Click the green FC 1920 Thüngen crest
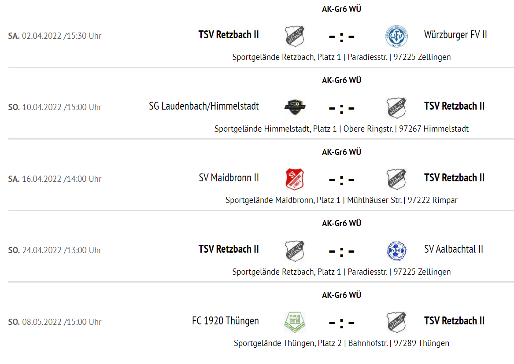Screen dimensions: 514x364 (295, 322)
